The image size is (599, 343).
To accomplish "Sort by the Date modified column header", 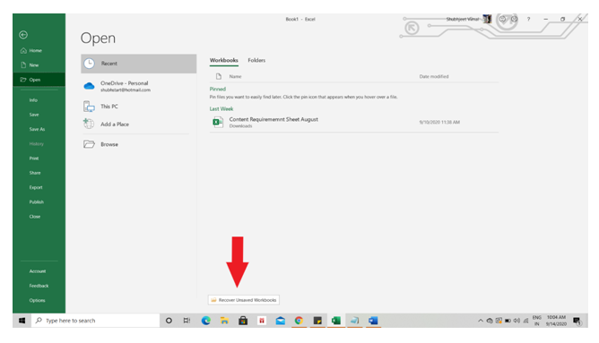I will tap(434, 77).
